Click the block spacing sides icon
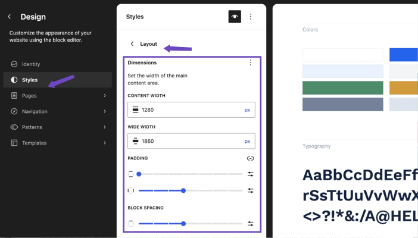This screenshot has height=238, width=418. point(130,224)
